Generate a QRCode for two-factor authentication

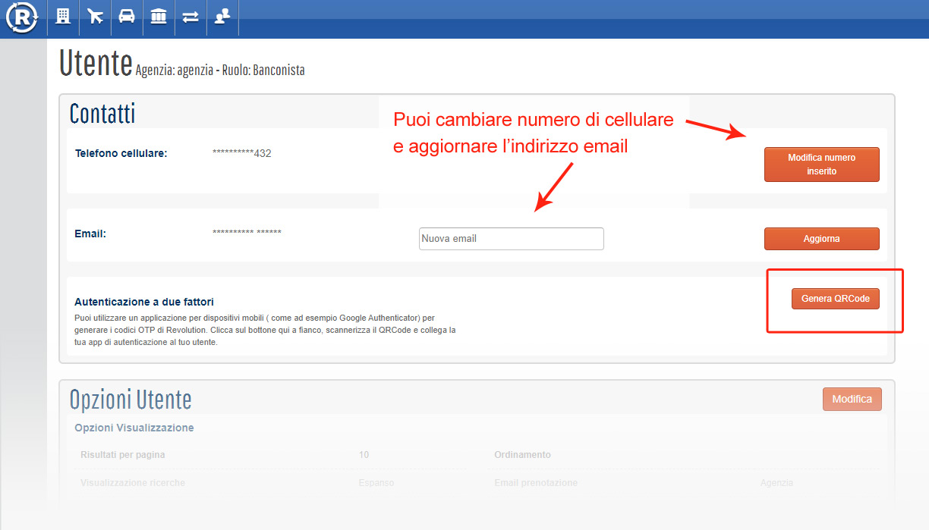tap(835, 298)
